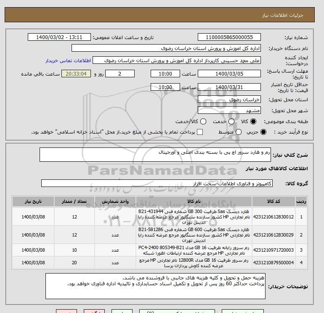324x313 pixels.
Task: Click the تعداد / مقدار column header
Action: (74, 201)
